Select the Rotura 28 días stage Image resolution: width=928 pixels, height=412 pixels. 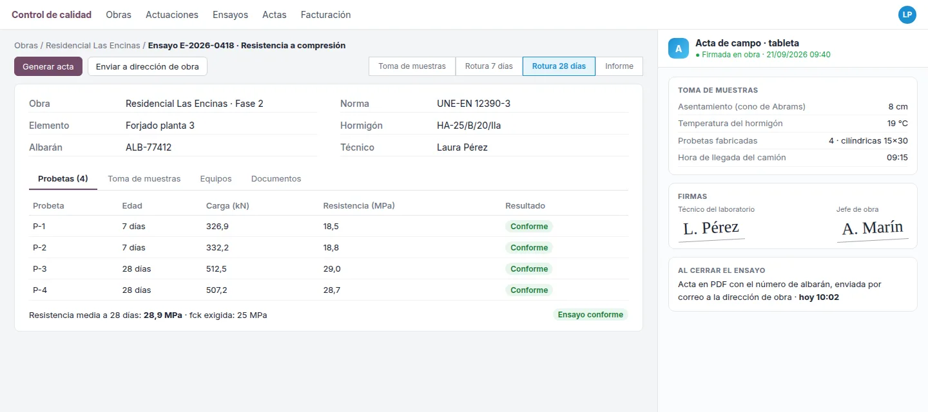click(x=559, y=66)
